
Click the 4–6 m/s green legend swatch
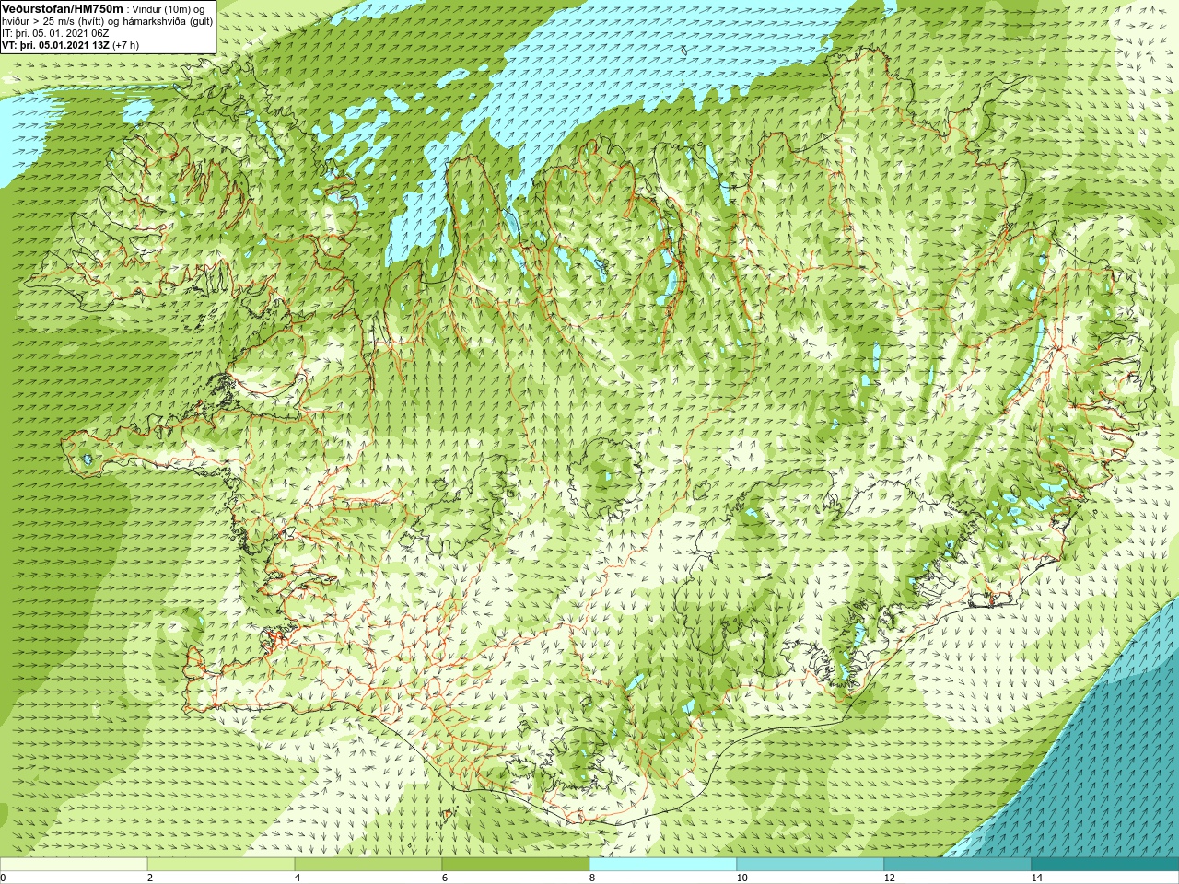[368, 865]
